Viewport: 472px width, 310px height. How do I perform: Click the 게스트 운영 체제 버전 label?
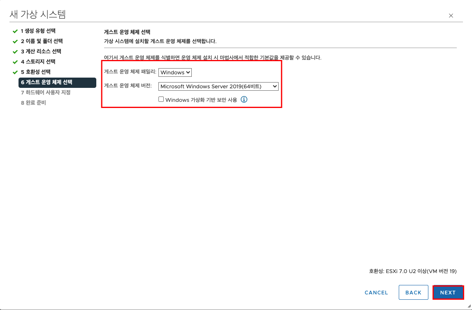click(128, 86)
